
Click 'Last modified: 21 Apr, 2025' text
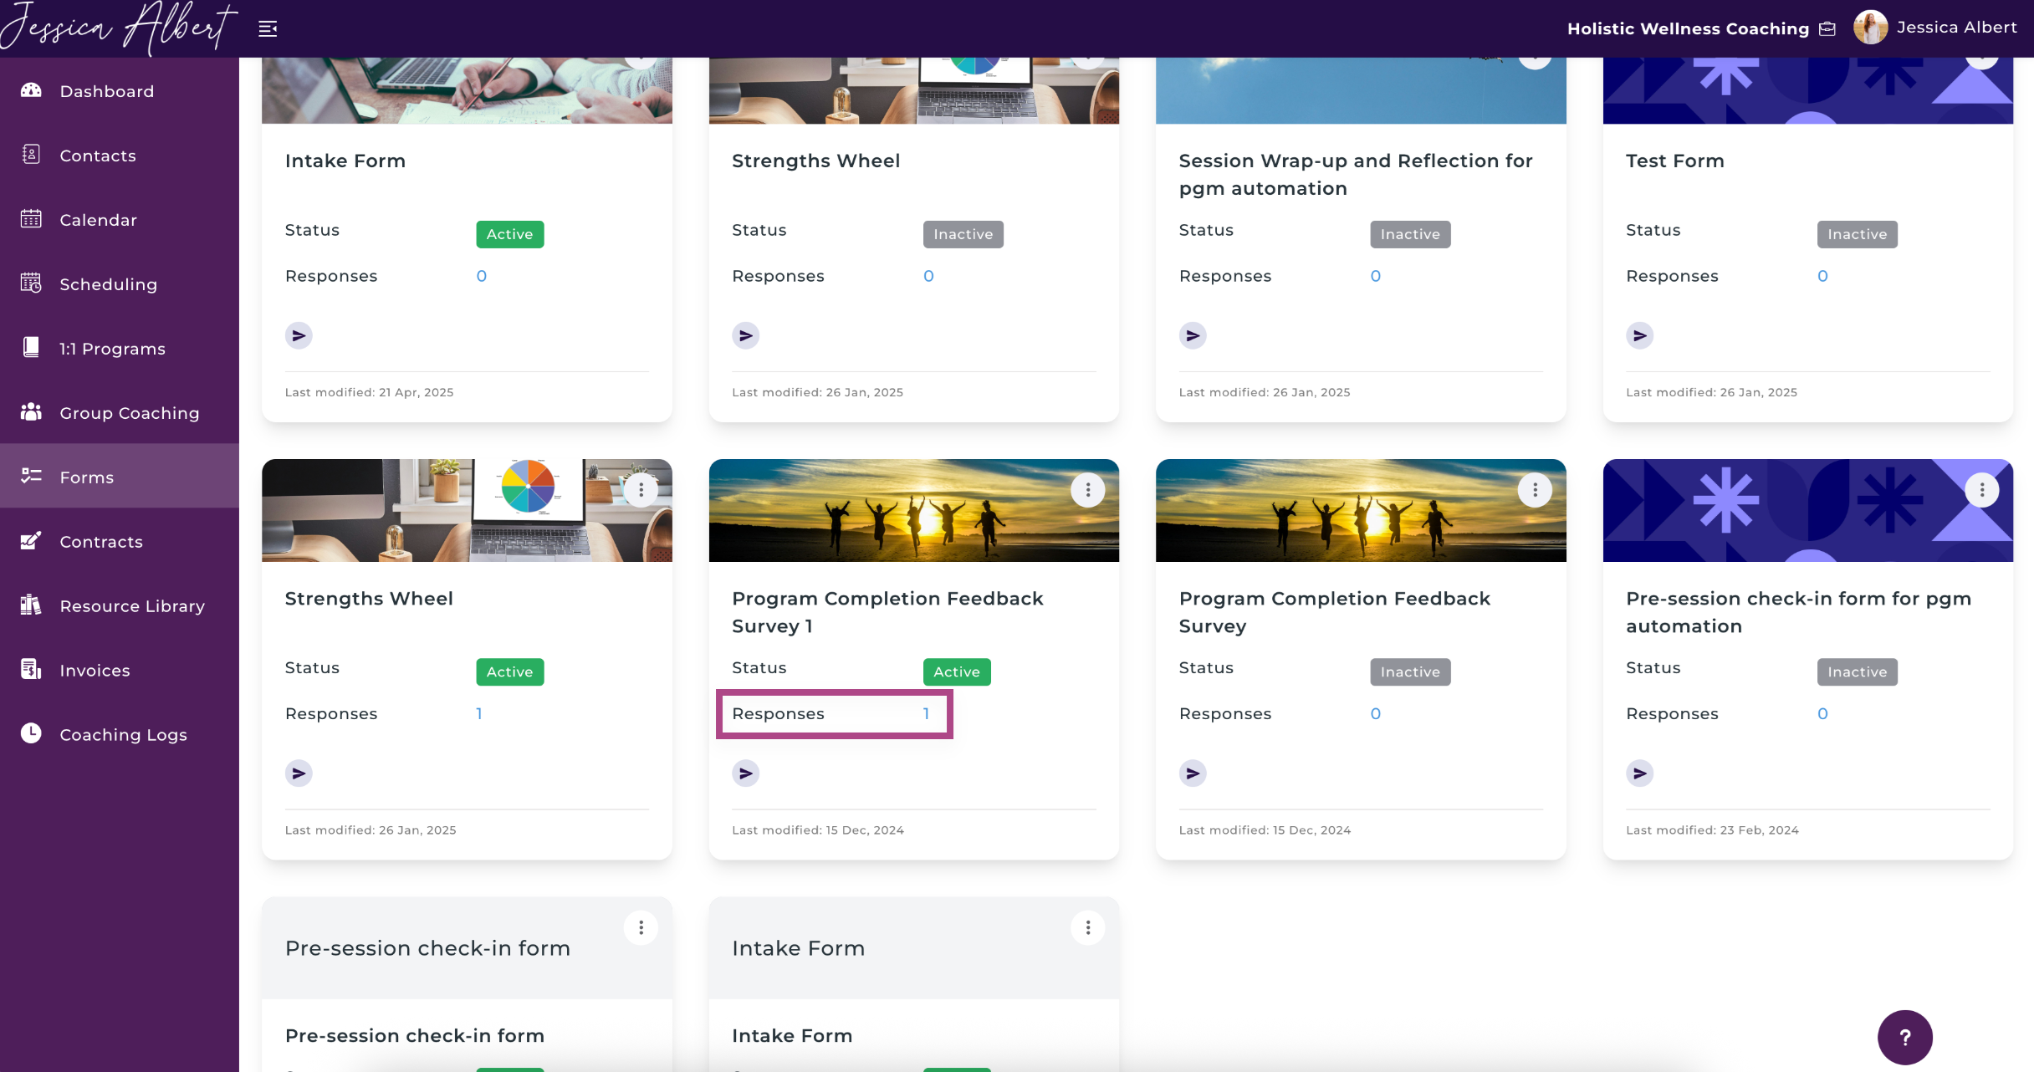tap(369, 392)
